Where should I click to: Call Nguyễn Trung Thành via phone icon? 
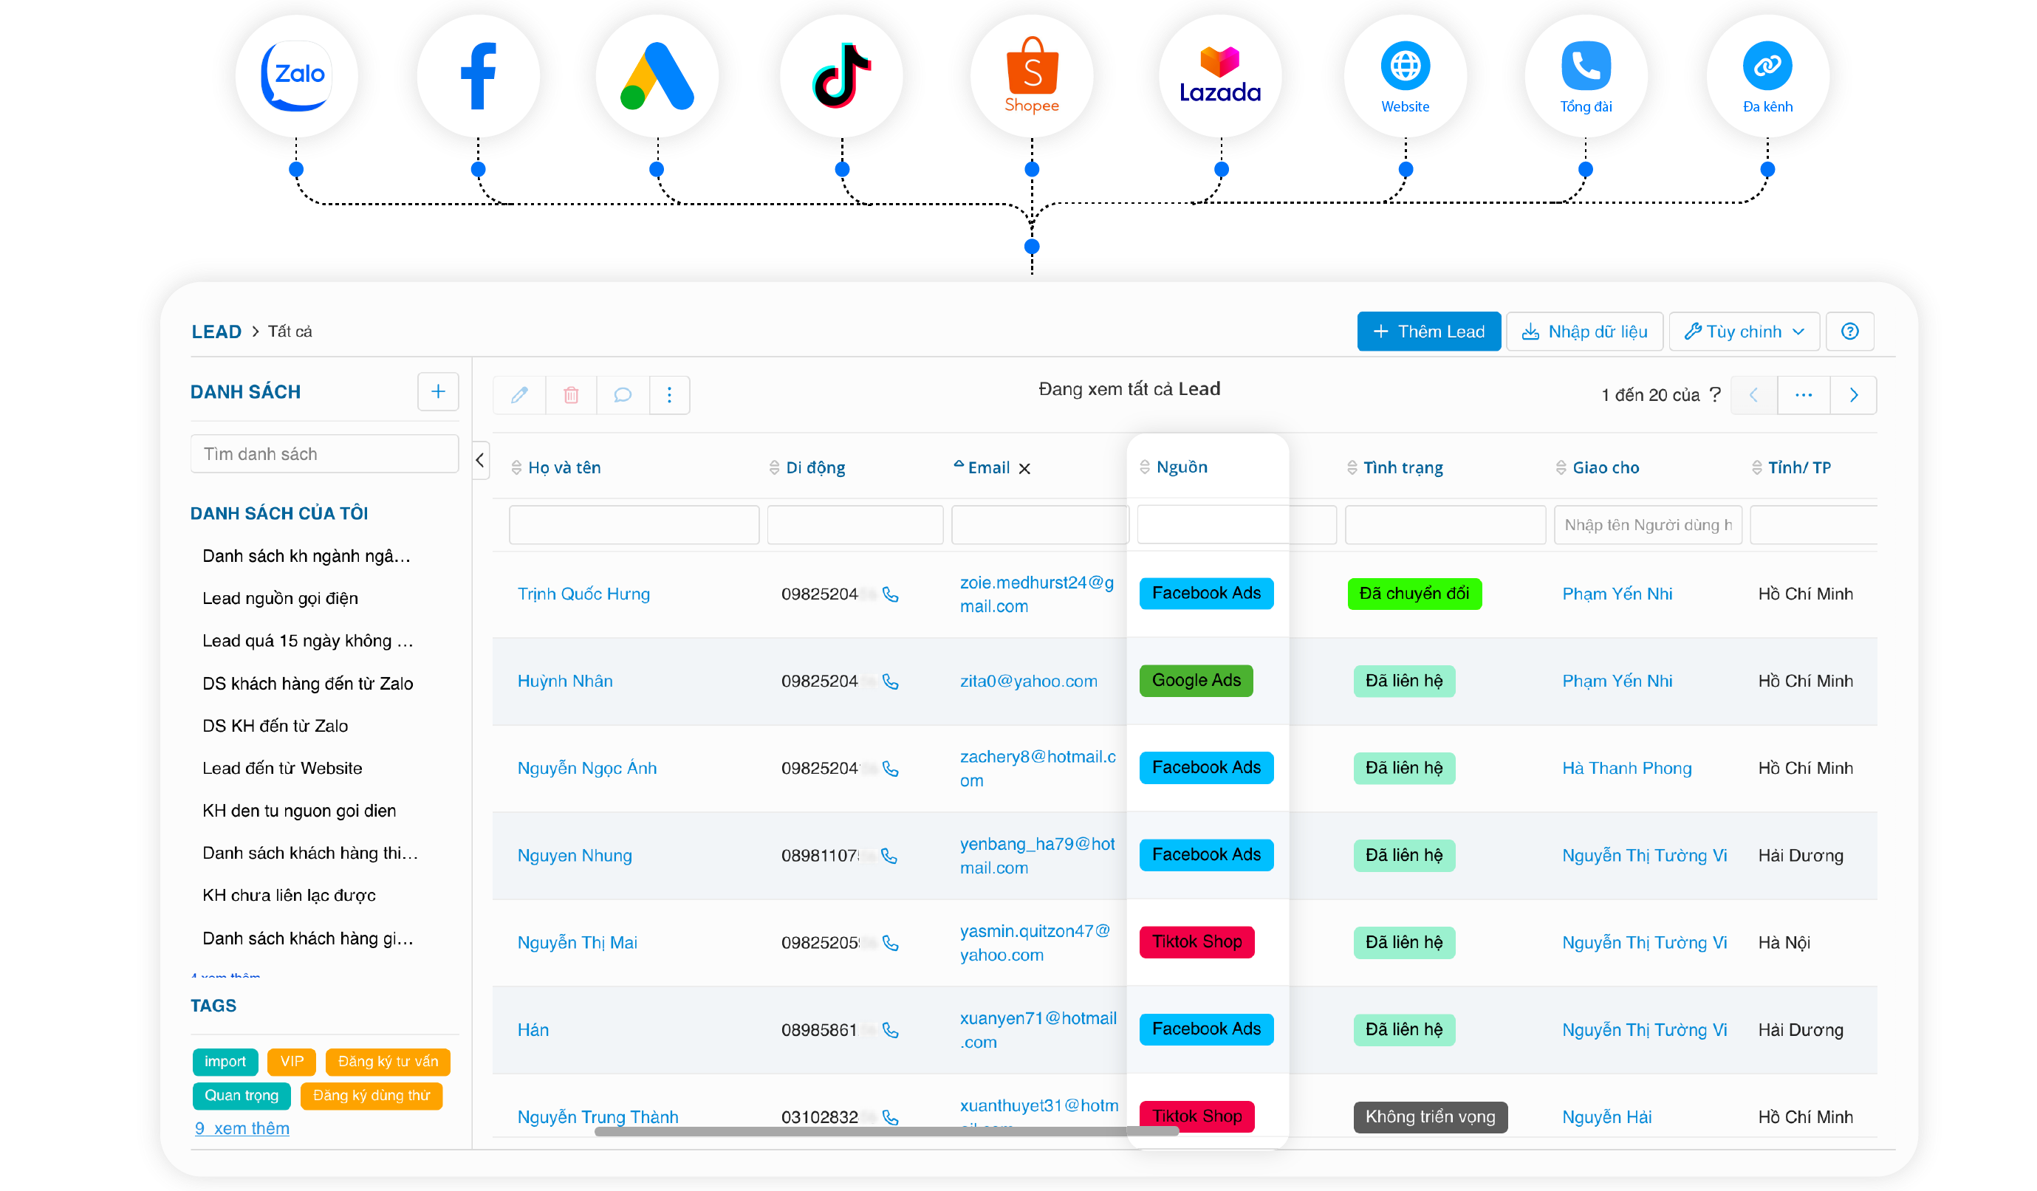pyautogui.click(x=890, y=1117)
